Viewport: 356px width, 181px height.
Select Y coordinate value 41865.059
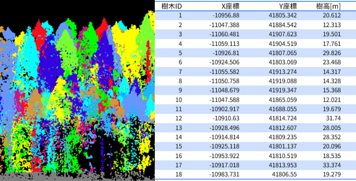click(x=283, y=100)
